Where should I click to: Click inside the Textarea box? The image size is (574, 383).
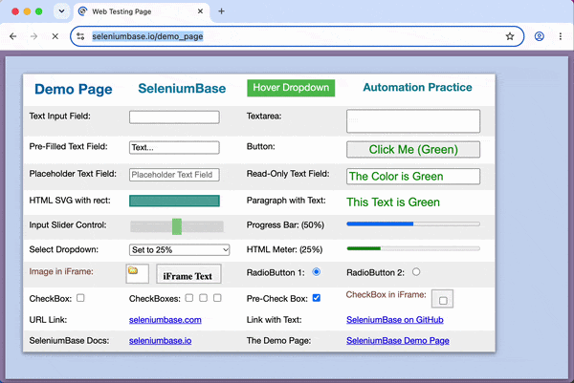point(413,121)
